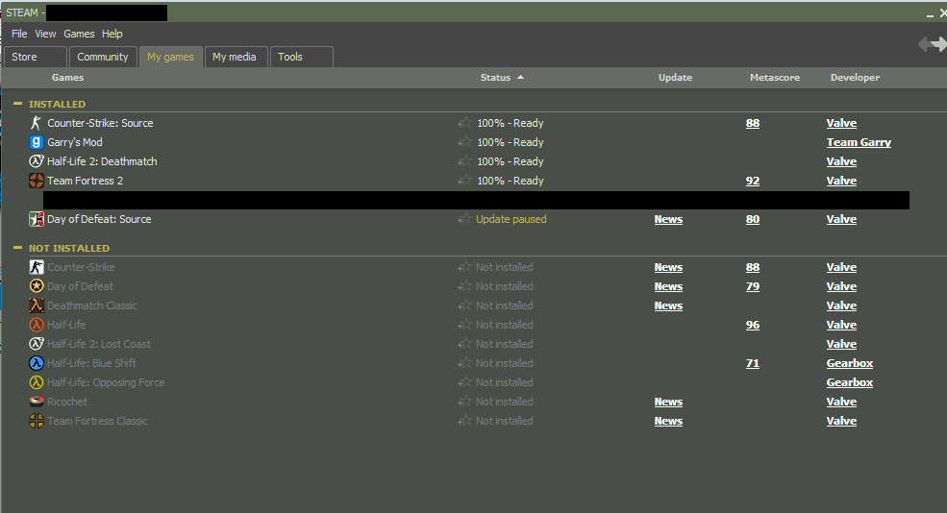Open Metascore 80 for Day of Defeat: Source
Screen dimensions: 947x513
(x=753, y=219)
